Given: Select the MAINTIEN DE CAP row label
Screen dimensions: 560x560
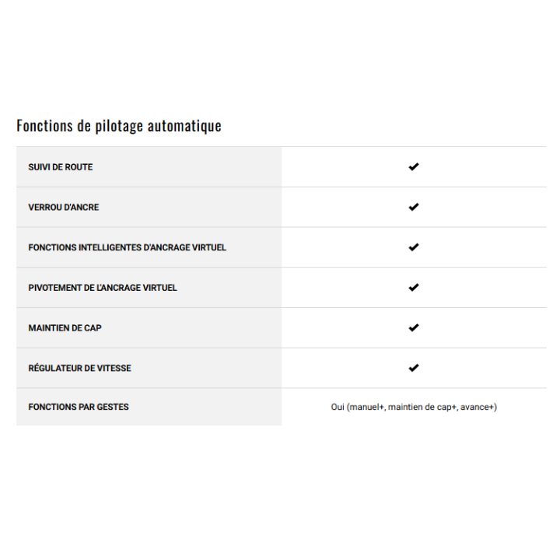Looking at the screenshot, I should click(65, 328).
